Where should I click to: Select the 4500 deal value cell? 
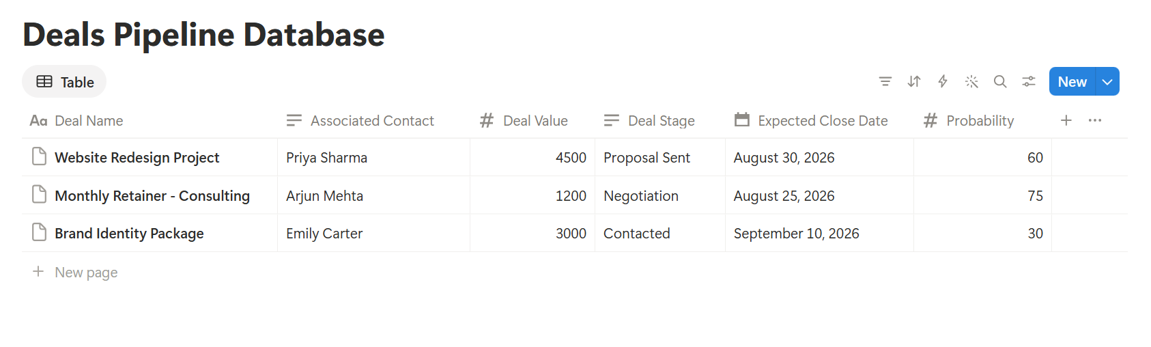(532, 158)
